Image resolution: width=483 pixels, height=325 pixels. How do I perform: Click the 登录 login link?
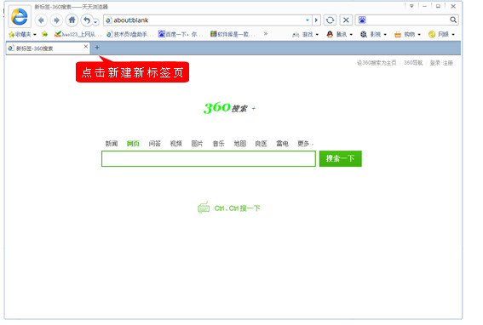pos(435,63)
